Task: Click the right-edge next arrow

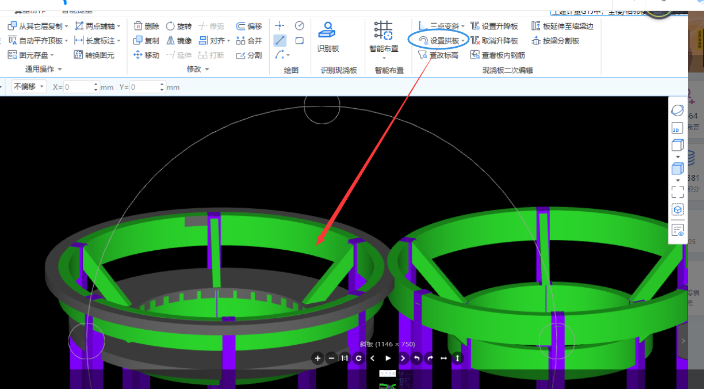Action: [683, 341]
